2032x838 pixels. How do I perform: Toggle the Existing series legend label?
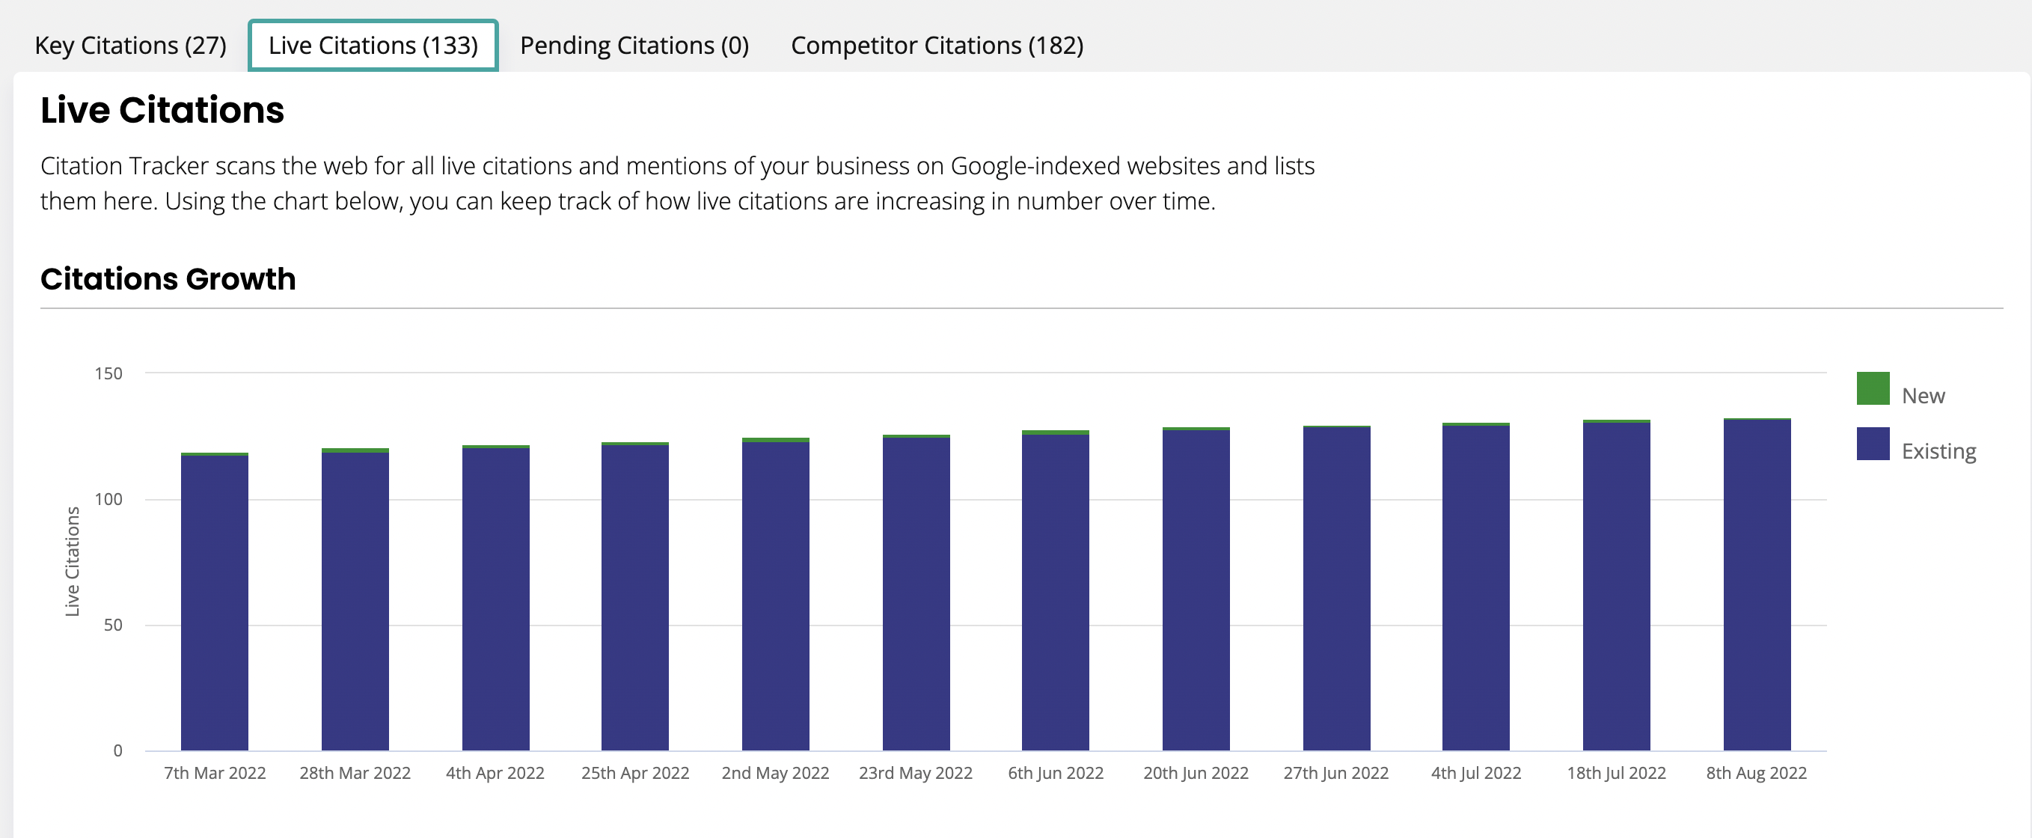1939,451
